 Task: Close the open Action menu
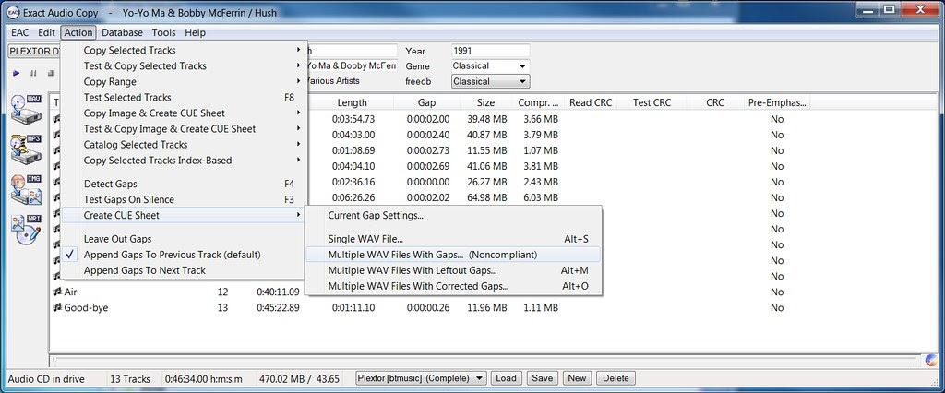coord(78,32)
